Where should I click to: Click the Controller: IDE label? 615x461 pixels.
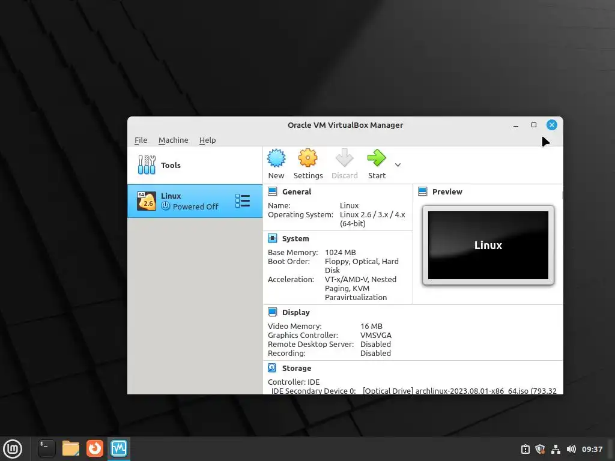(x=293, y=382)
